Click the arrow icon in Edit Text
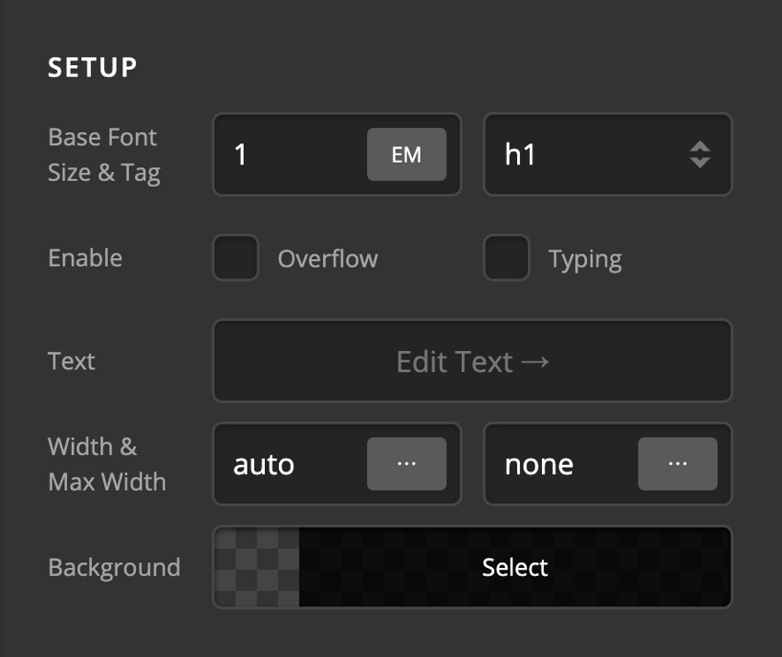Viewport: 782px width, 657px height. coord(536,361)
